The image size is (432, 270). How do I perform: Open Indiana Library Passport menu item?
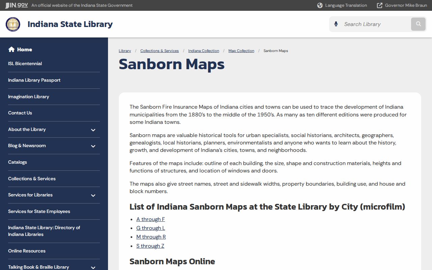tap(34, 80)
